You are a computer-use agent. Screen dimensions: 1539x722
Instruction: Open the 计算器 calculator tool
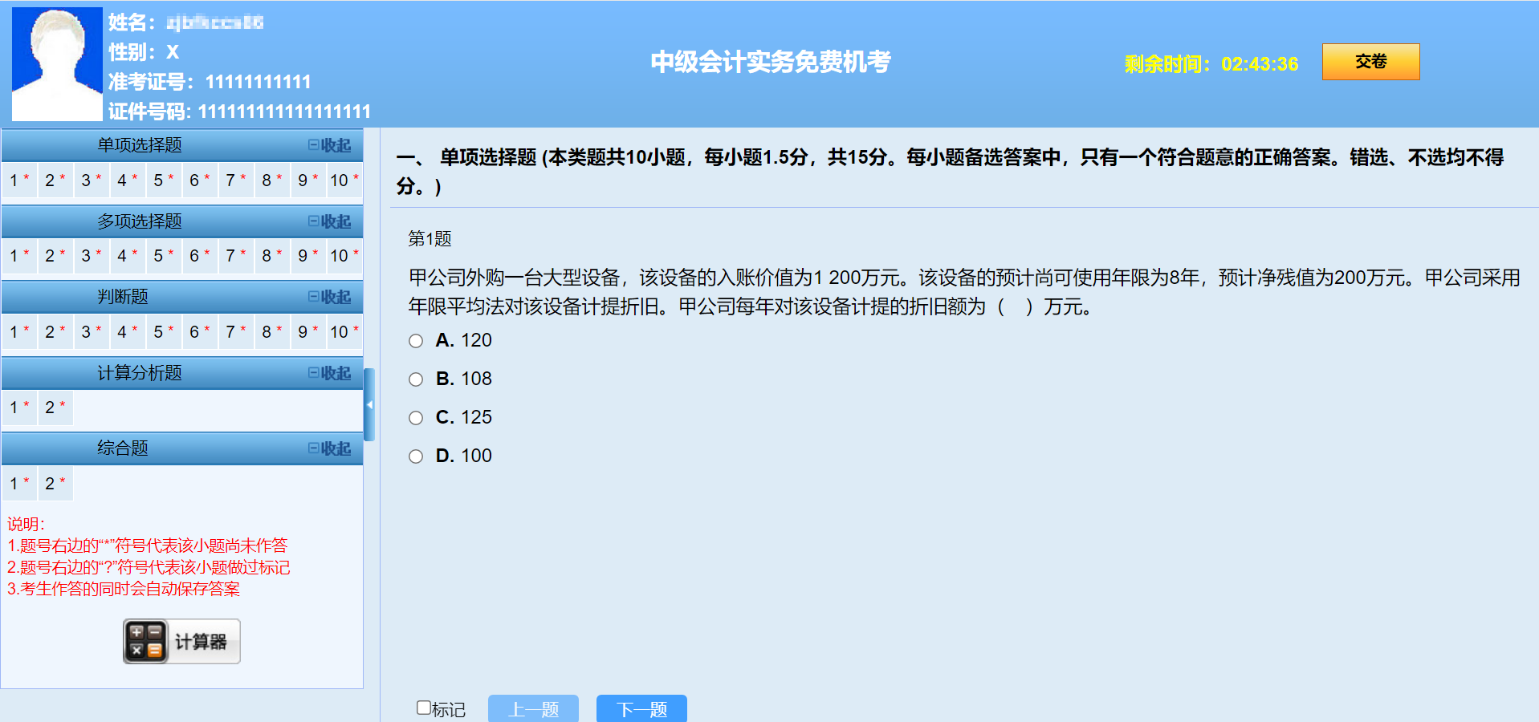pos(181,641)
